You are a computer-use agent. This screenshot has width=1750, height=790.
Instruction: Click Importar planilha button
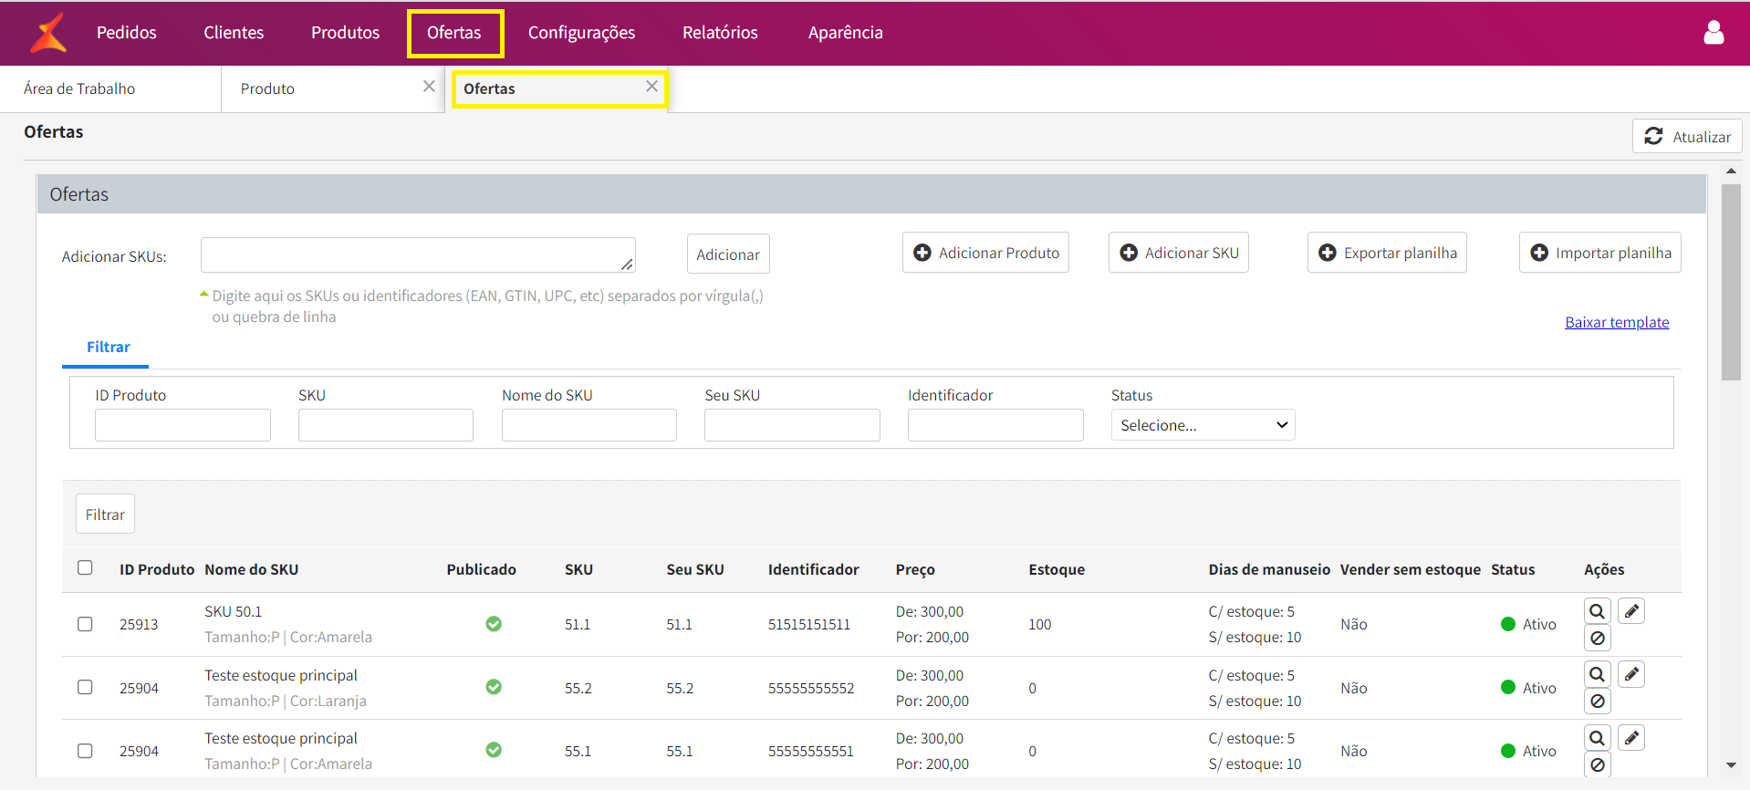click(x=1600, y=253)
